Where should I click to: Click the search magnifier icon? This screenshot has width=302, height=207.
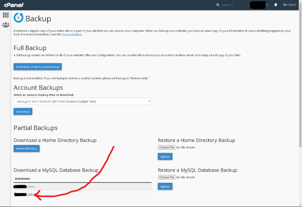point(218,5)
